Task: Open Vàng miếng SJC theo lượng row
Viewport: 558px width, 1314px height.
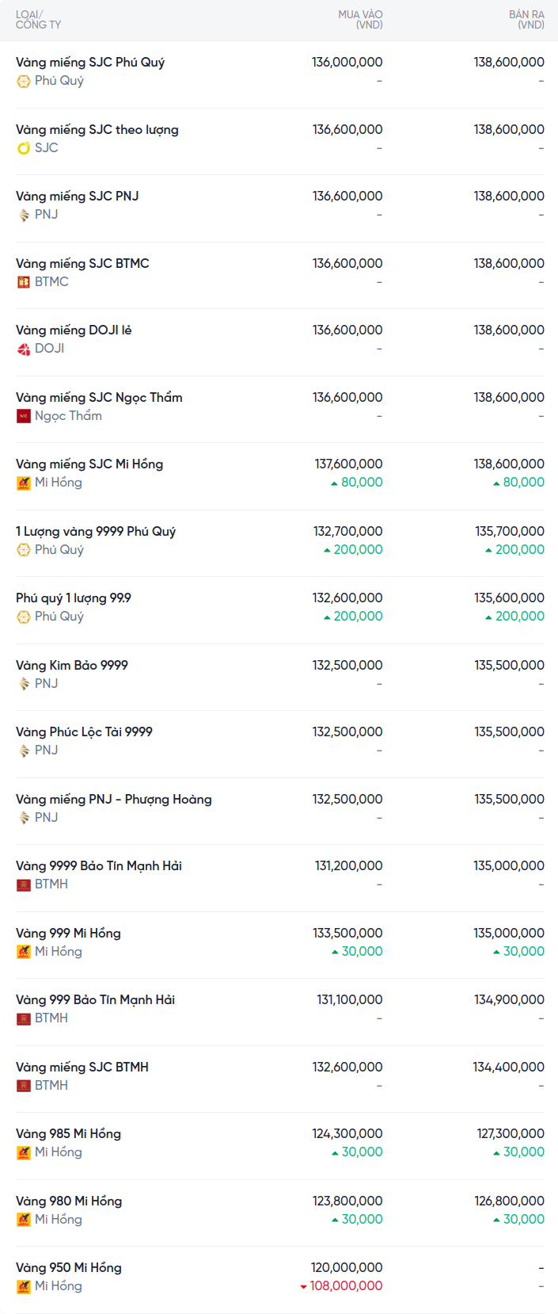Action: 97,130
